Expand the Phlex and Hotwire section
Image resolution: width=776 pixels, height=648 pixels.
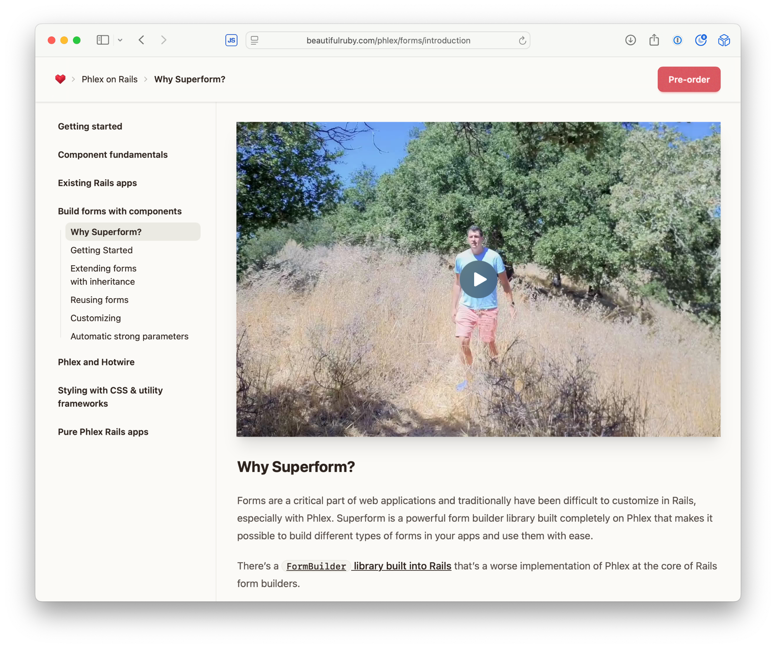click(96, 362)
